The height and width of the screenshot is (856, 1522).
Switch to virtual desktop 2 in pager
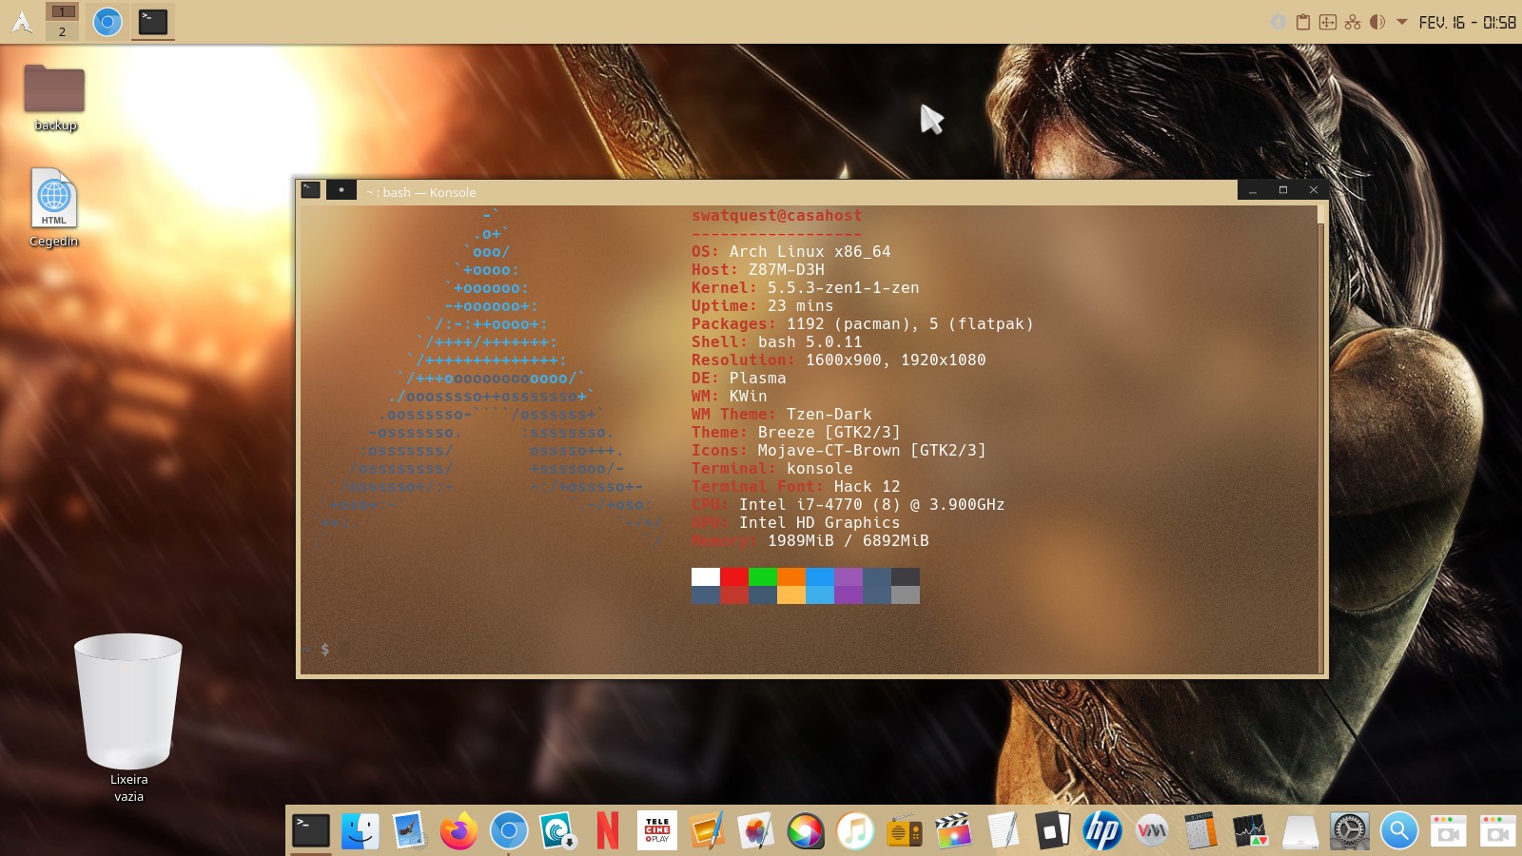63,31
